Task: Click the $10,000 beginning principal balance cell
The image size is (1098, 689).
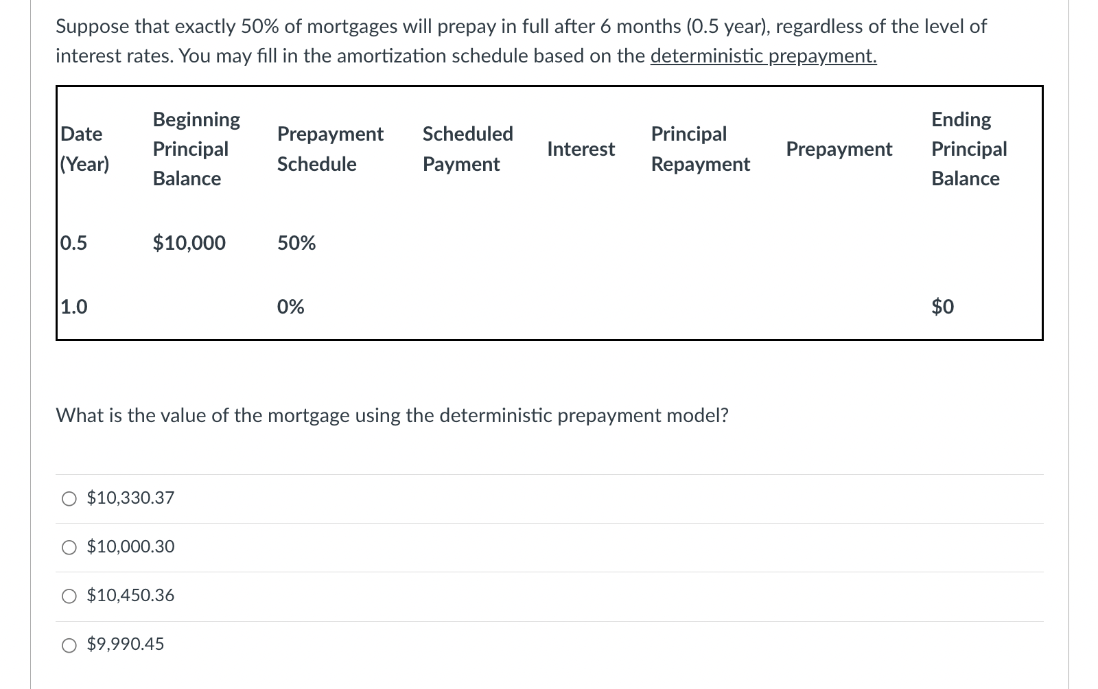Action: point(189,243)
